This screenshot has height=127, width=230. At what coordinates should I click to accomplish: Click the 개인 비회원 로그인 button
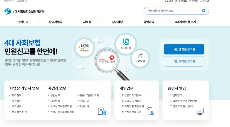[x=184, y=61]
